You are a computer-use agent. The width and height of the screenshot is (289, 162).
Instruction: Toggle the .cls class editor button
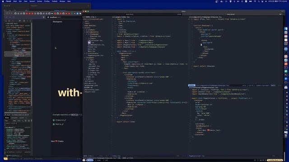pos(19,121)
